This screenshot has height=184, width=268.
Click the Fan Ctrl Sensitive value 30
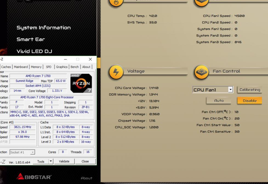coord(237,132)
